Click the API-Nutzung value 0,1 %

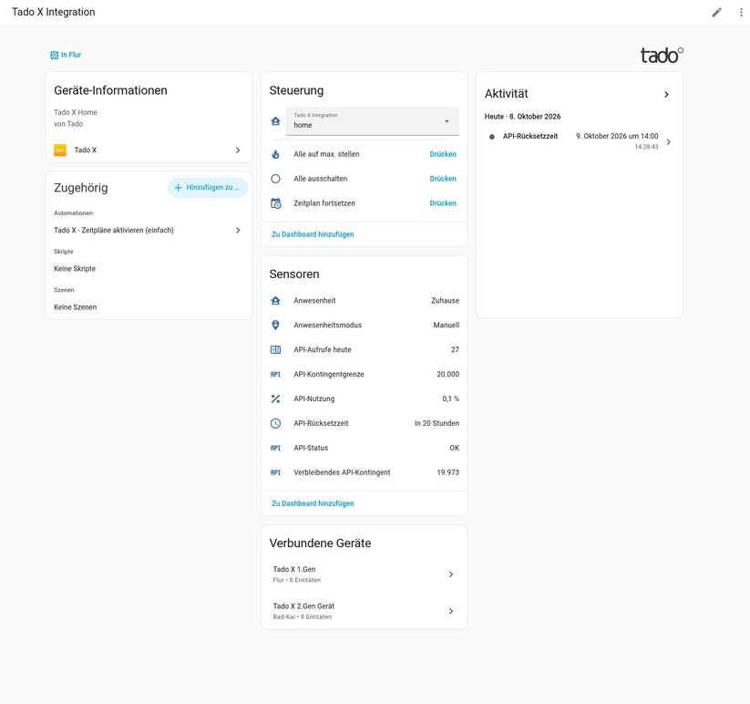coord(450,399)
